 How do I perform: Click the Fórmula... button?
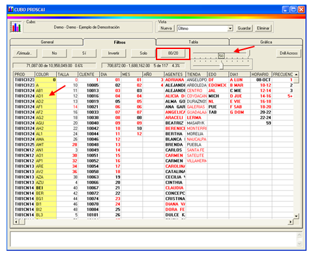coord(24,53)
